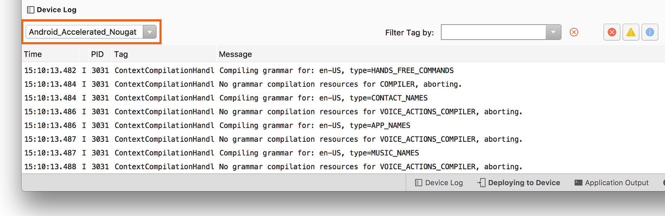665x216 pixels.
Task: Open the Application Output tab
Action: pos(612,183)
